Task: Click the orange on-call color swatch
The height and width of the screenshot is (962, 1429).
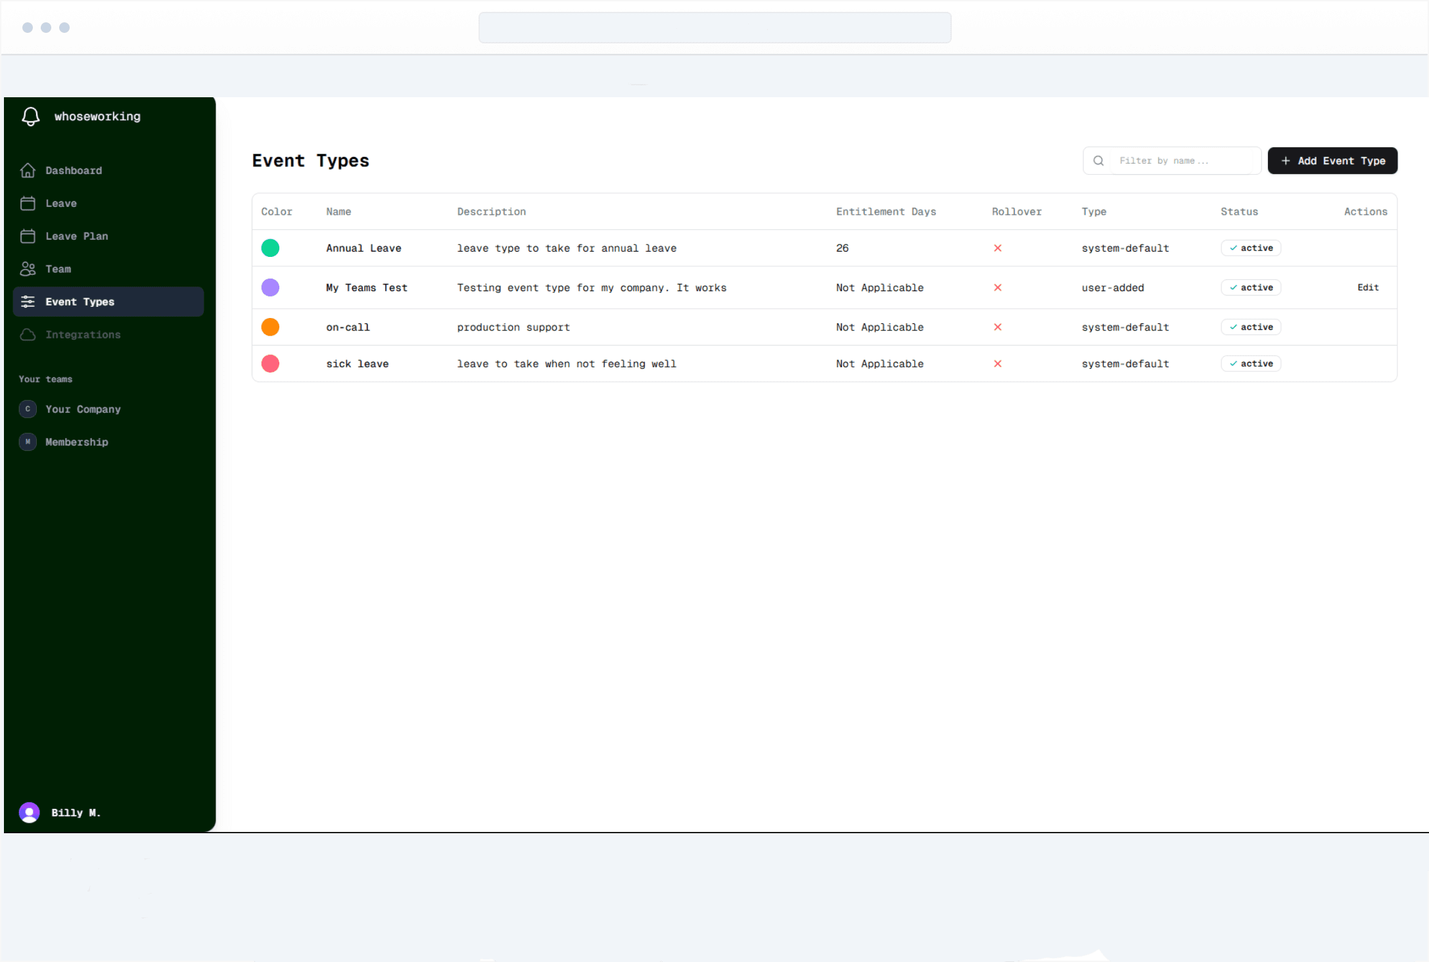Action: click(x=270, y=327)
